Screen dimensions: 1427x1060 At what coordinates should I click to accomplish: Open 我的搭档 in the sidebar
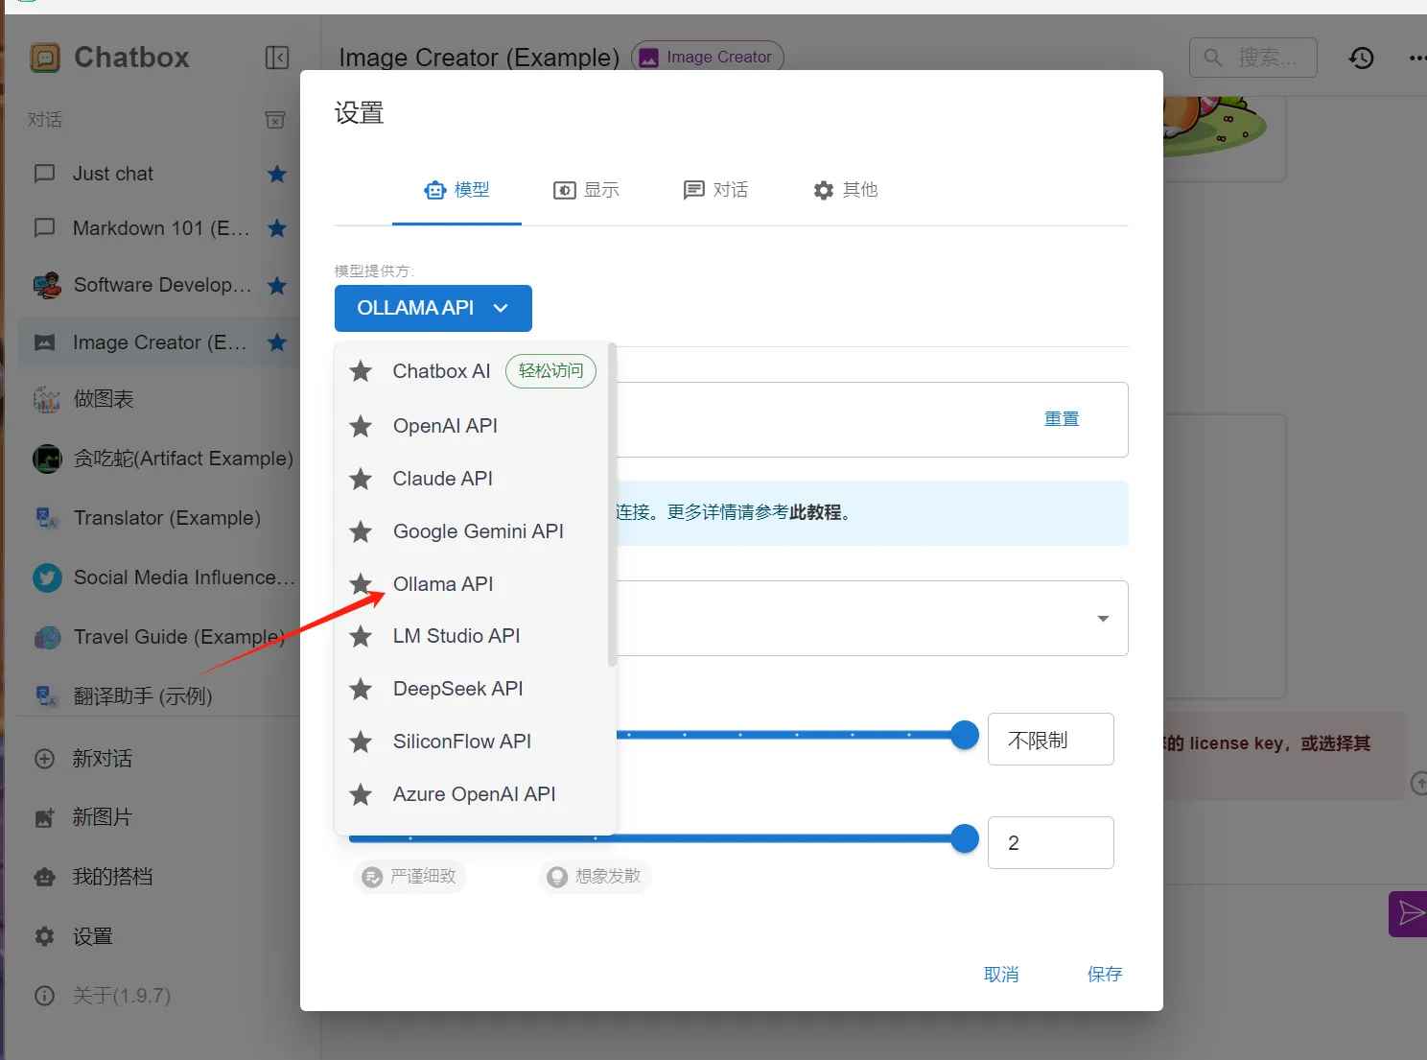click(114, 876)
